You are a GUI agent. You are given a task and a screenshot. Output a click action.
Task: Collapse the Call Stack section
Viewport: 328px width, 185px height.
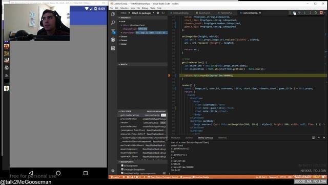click(142, 112)
